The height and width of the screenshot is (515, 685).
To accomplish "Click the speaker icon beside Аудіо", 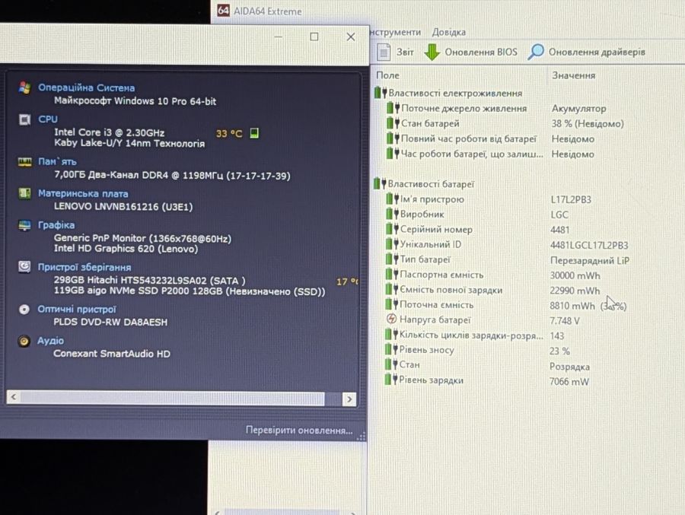I will pyautogui.click(x=24, y=341).
